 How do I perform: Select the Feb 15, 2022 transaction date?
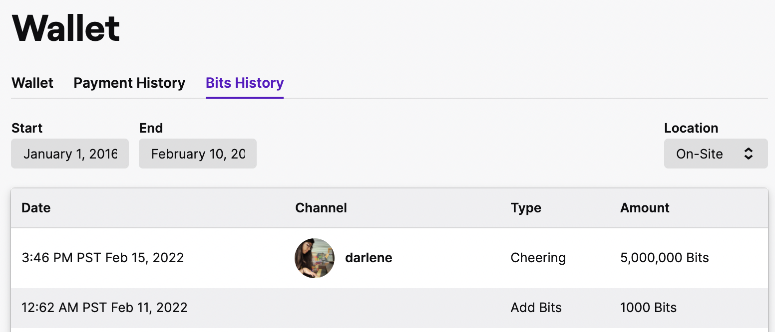tap(103, 258)
